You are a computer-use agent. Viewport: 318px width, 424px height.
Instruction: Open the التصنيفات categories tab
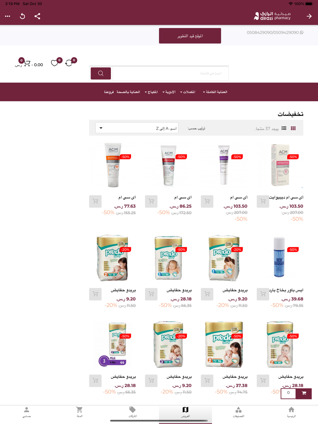pos(238,412)
